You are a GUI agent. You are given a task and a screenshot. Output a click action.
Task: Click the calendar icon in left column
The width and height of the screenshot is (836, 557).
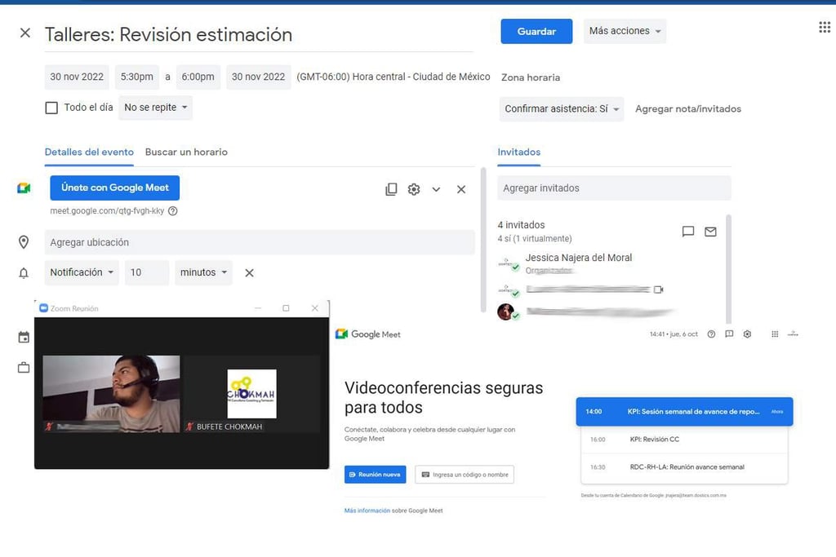[x=24, y=337]
